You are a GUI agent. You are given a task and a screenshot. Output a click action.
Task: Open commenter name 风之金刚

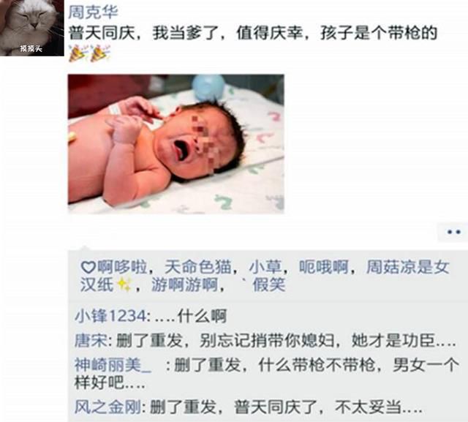click(107, 407)
